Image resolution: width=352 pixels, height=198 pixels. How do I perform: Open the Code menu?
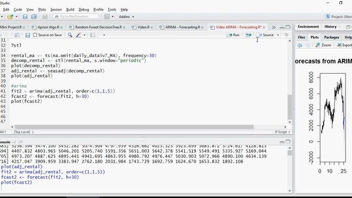[x=18, y=9]
